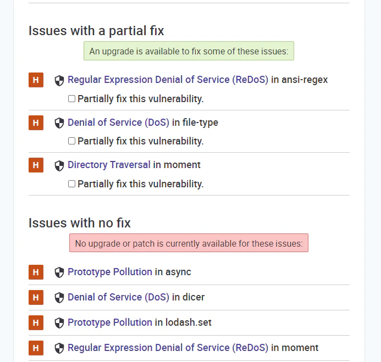
Task: Follow the Directory Traversal link
Action: tap(109, 165)
